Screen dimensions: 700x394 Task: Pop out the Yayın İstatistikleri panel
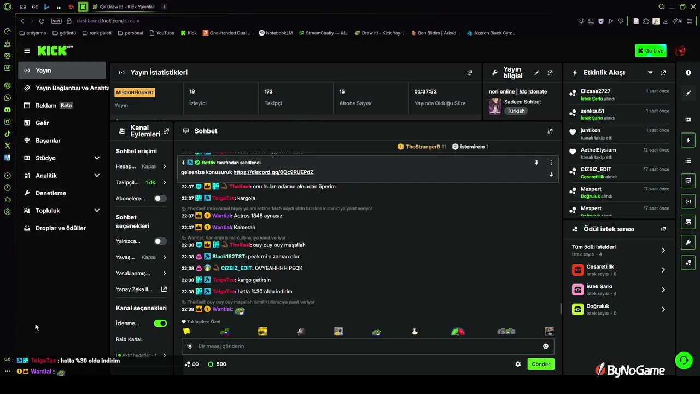pyautogui.click(x=470, y=72)
